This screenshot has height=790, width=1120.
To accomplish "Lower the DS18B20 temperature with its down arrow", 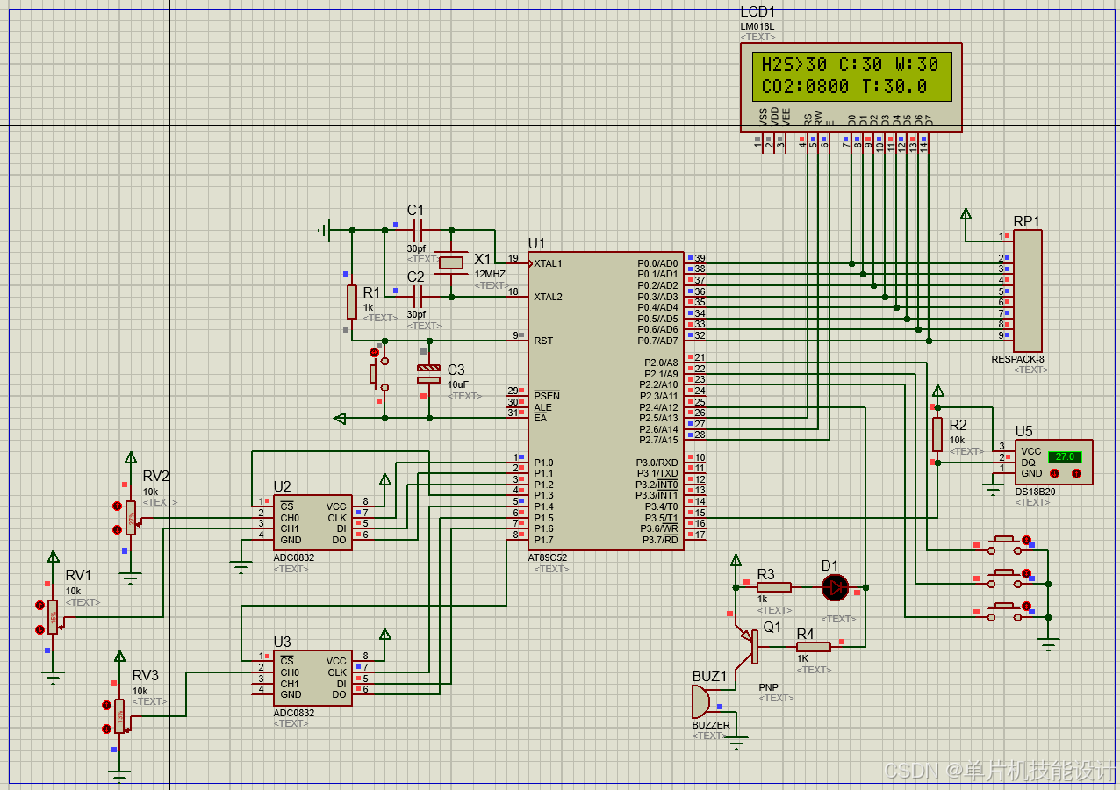I will (x=1055, y=473).
